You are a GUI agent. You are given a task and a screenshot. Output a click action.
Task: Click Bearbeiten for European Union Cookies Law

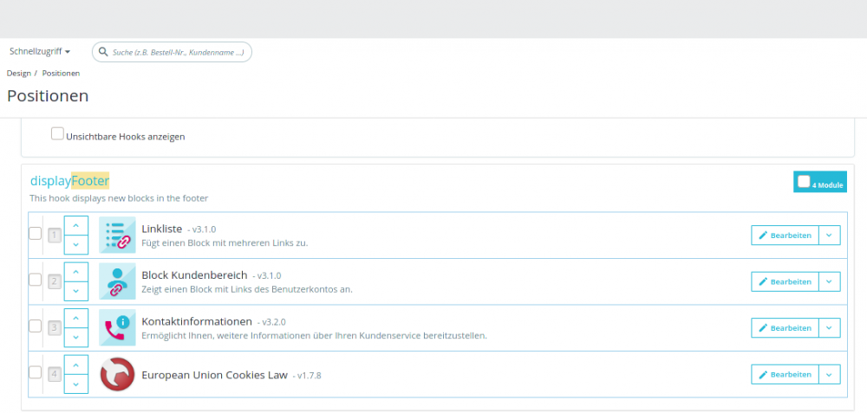pos(785,374)
